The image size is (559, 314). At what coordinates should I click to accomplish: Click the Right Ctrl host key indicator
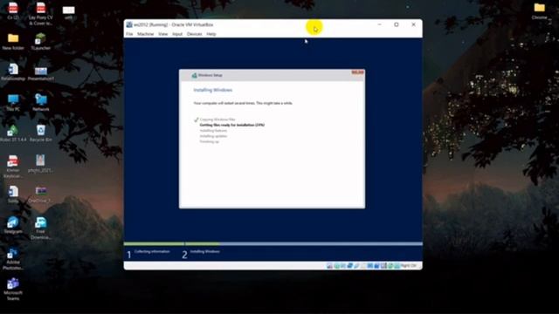(x=409, y=265)
